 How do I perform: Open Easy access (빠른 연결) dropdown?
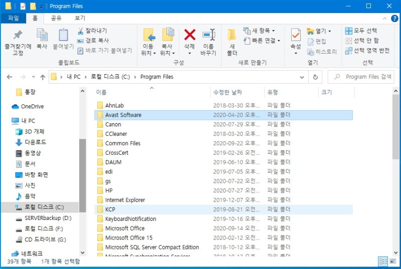[x=261, y=41]
